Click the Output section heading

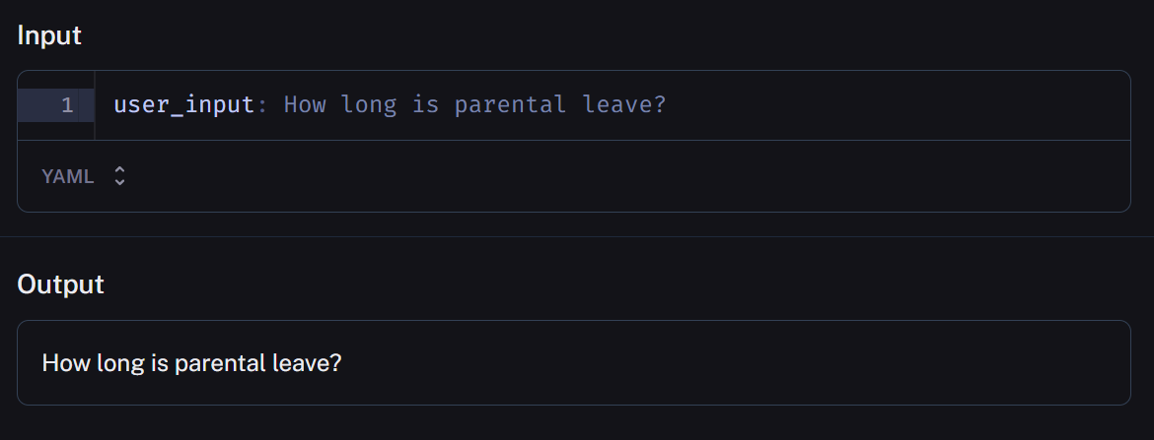tap(60, 284)
